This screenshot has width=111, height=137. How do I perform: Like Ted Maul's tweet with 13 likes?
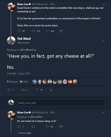point(37,90)
